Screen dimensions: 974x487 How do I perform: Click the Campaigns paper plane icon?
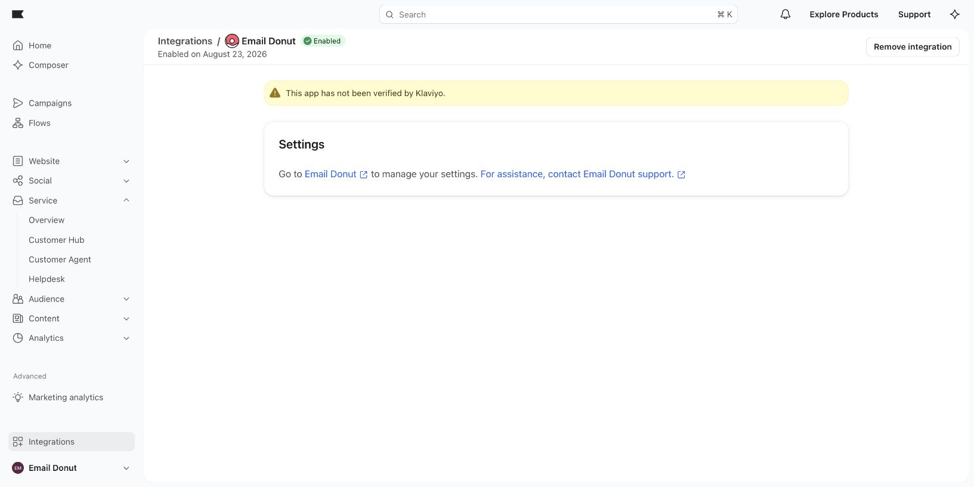[18, 103]
